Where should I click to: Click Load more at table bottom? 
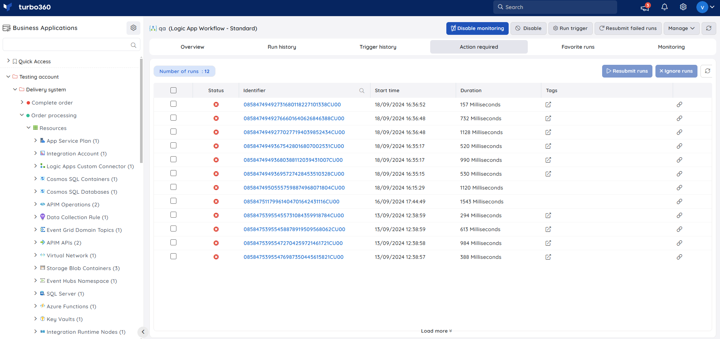click(x=436, y=331)
